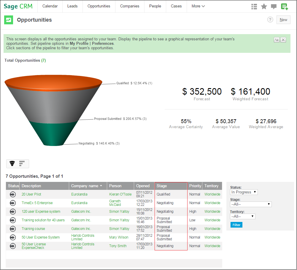The height and width of the screenshot is (270, 297).
Task: Open the Calendar tab
Action: pos(50,6)
